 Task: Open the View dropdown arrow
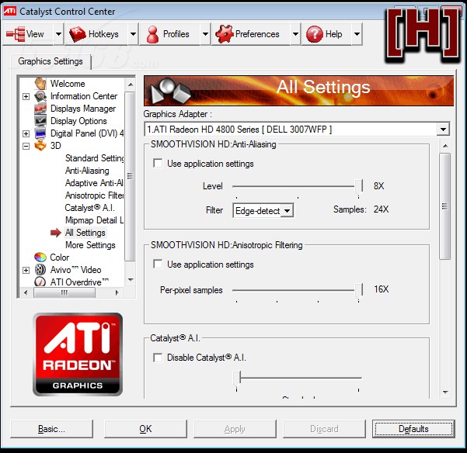coord(59,34)
